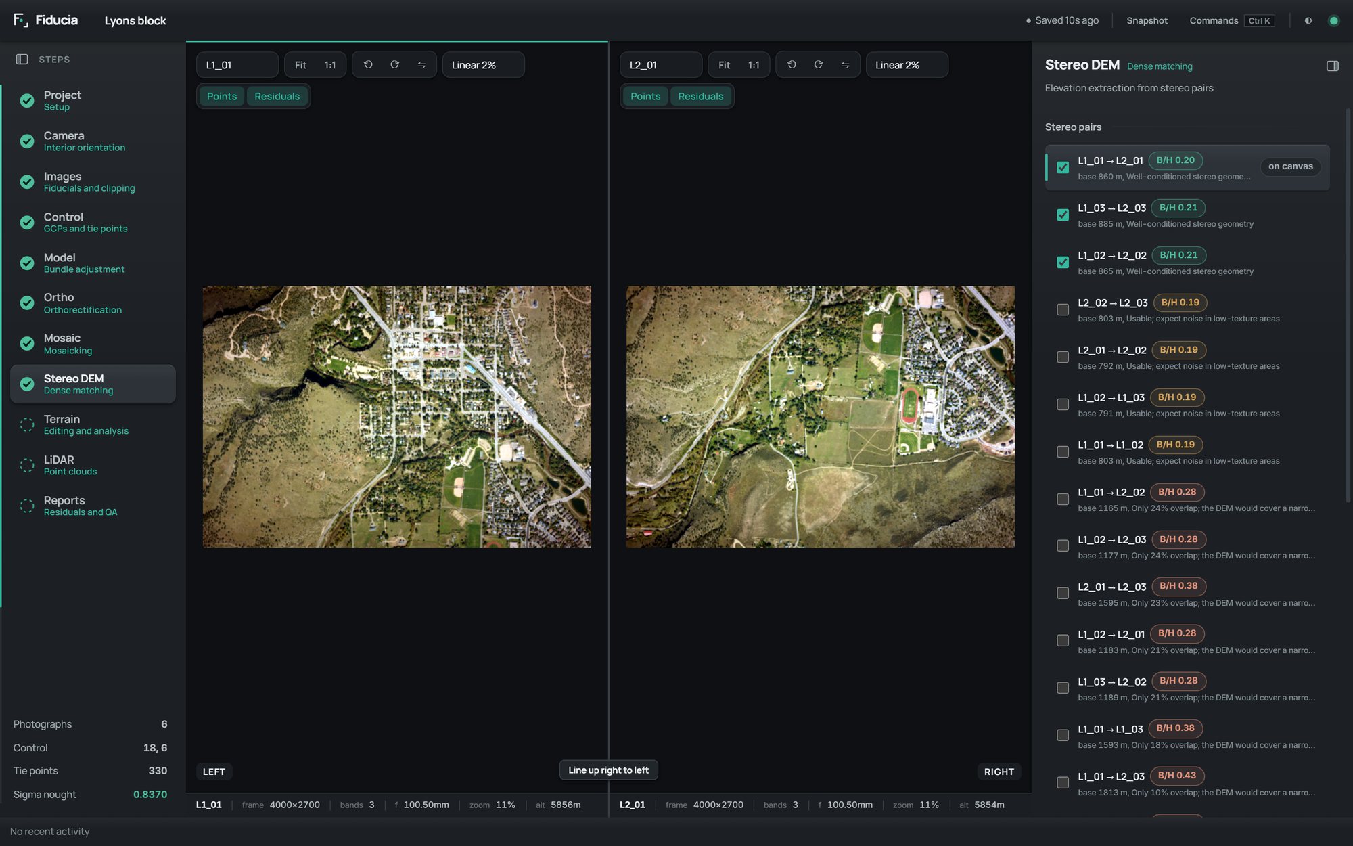
Task: Rotate left image counter-clockwise
Action: point(368,65)
